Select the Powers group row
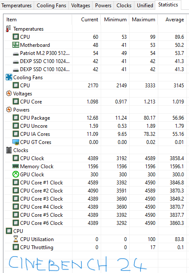The height and width of the screenshot is (273, 189). (95, 110)
